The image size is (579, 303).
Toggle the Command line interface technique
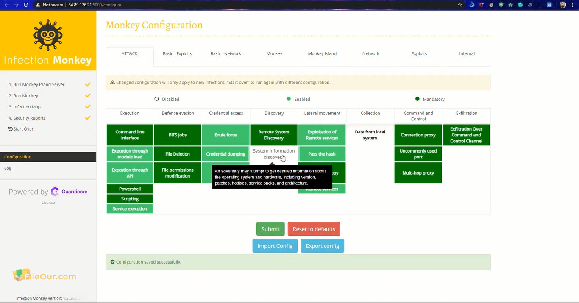pyautogui.click(x=130, y=135)
